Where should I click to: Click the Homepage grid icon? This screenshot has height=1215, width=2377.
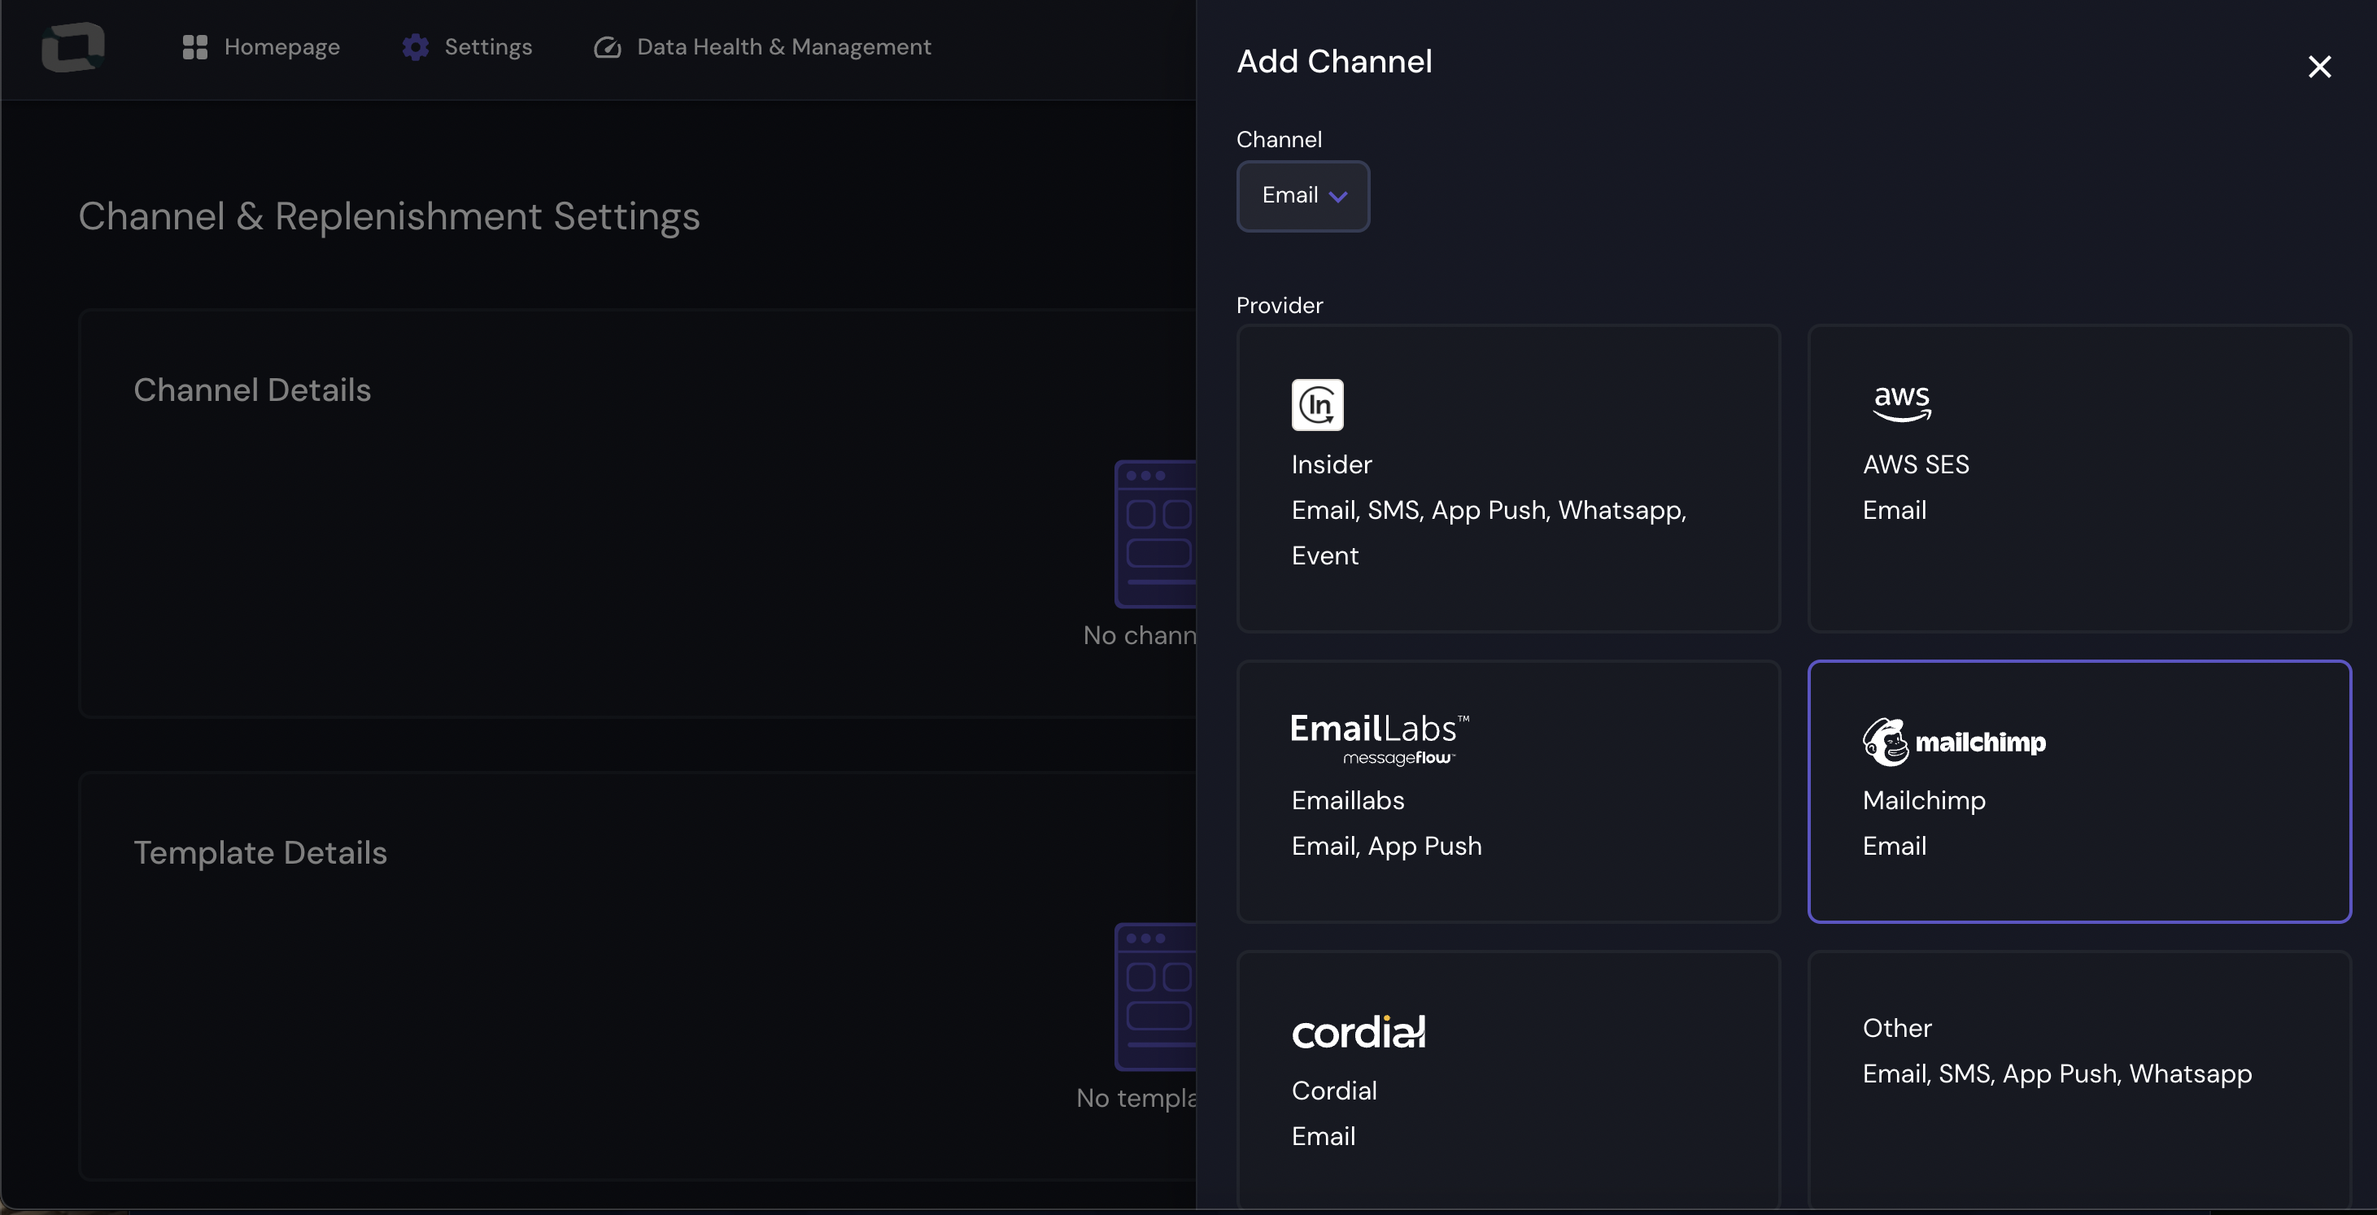pyautogui.click(x=194, y=47)
